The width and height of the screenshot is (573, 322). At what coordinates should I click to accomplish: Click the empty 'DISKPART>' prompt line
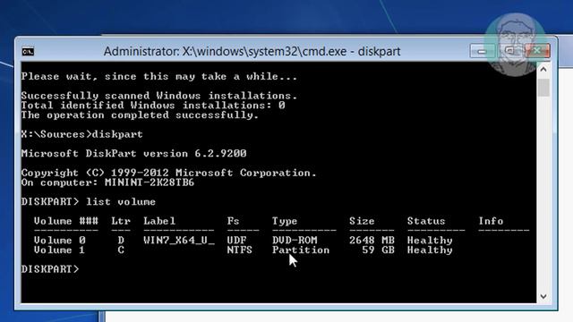point(50,269)
